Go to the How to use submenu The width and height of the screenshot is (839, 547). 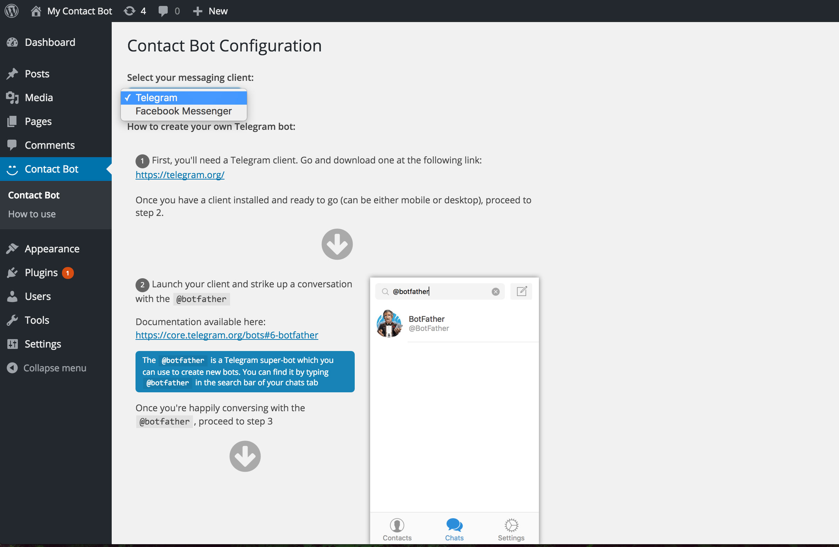coord(32,214)
